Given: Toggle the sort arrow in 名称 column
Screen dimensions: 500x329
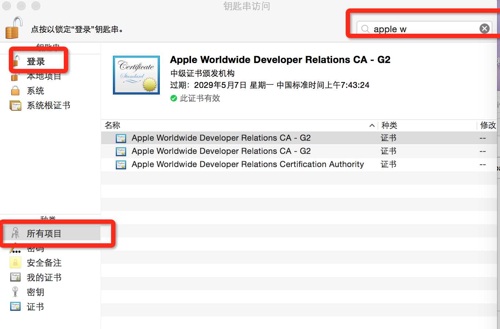Looking at the screenshot, I should click(372, 125).
